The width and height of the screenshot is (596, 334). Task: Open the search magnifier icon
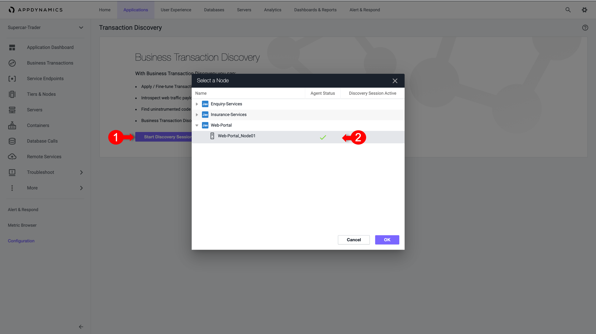(568, 10)
